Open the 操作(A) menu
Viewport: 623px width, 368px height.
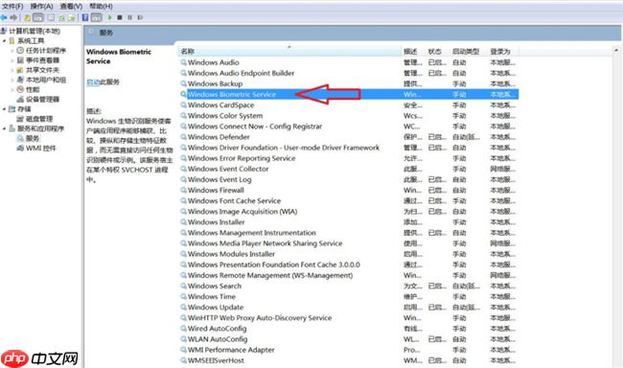[x=42, y=7]
